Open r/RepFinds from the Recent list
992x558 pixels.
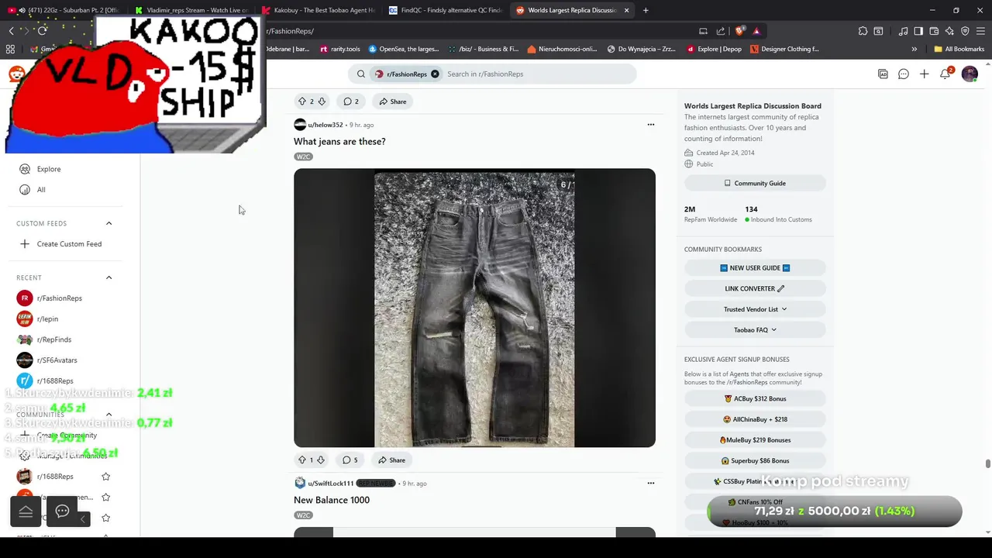[53, 339]
